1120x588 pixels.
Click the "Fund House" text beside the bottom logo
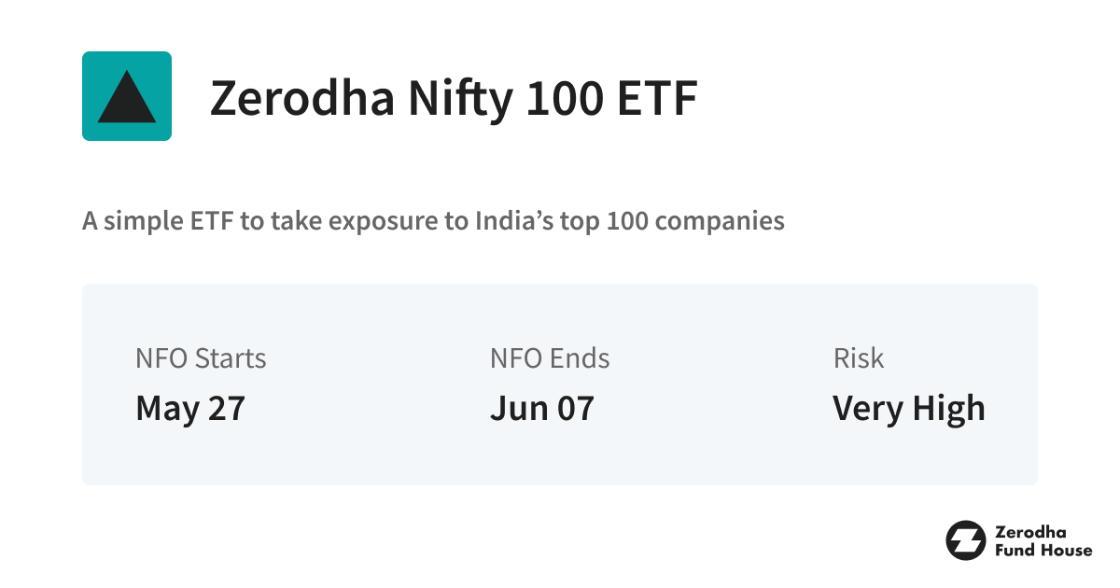(x=1042, y=550)
